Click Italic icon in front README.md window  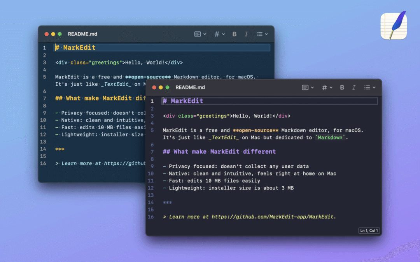pyautogui.click(x=353, y=87)
